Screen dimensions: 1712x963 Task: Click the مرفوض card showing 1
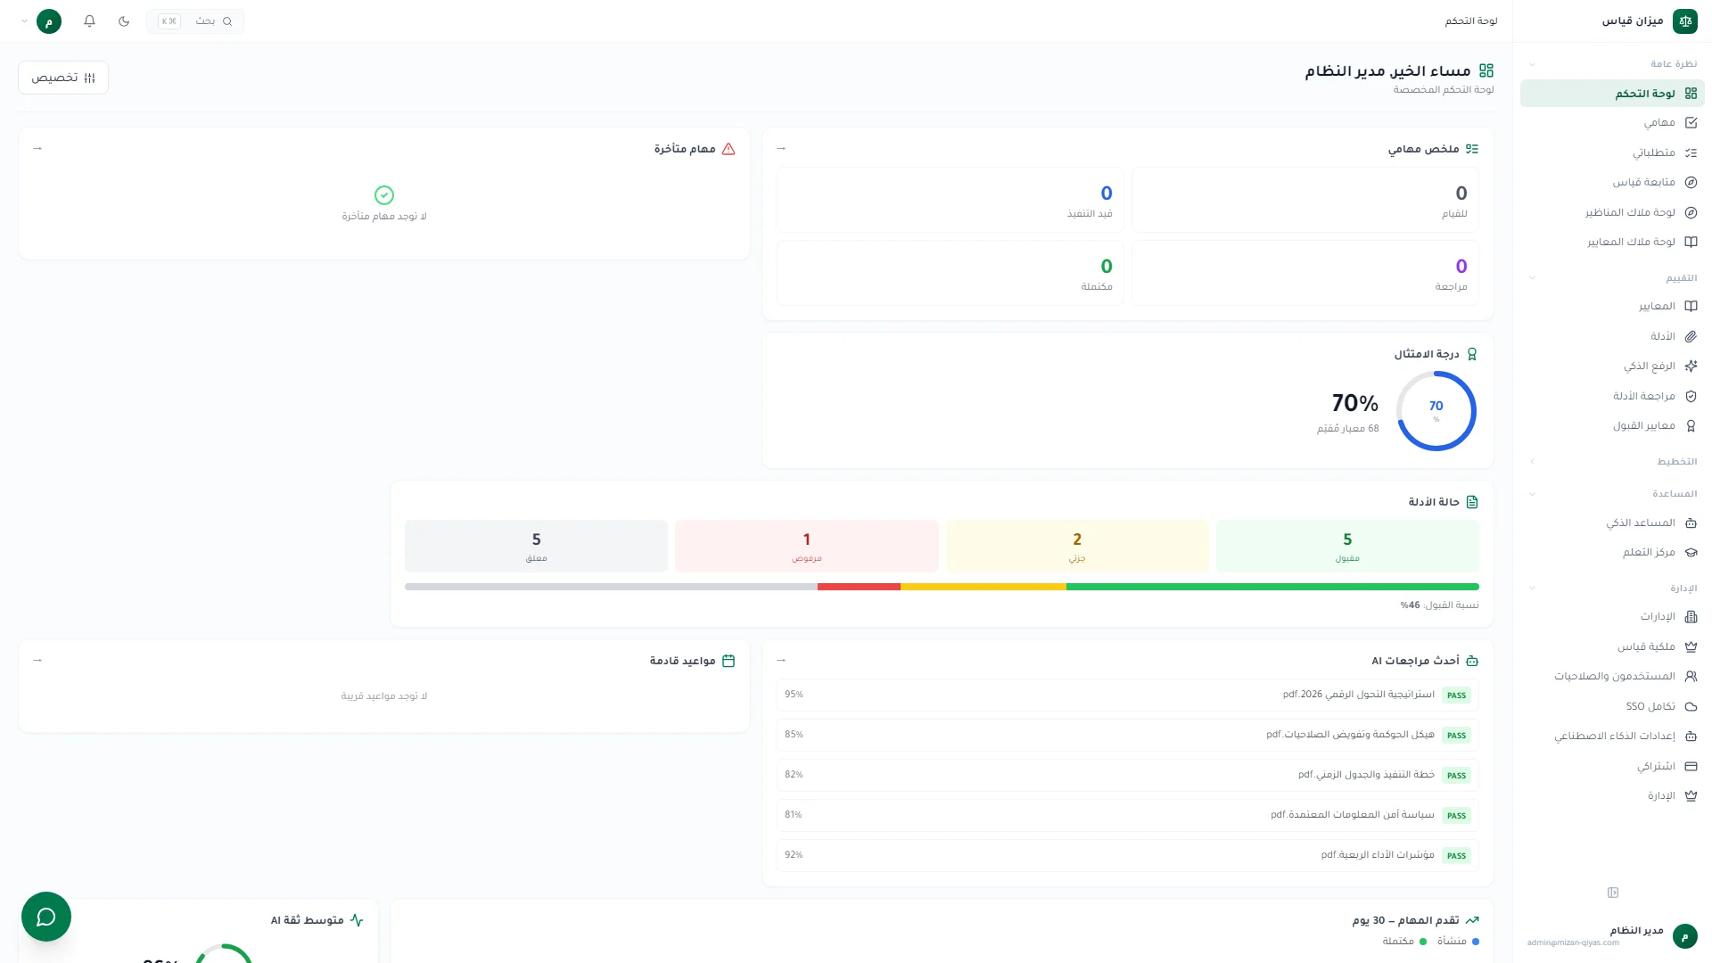point(807,546)
